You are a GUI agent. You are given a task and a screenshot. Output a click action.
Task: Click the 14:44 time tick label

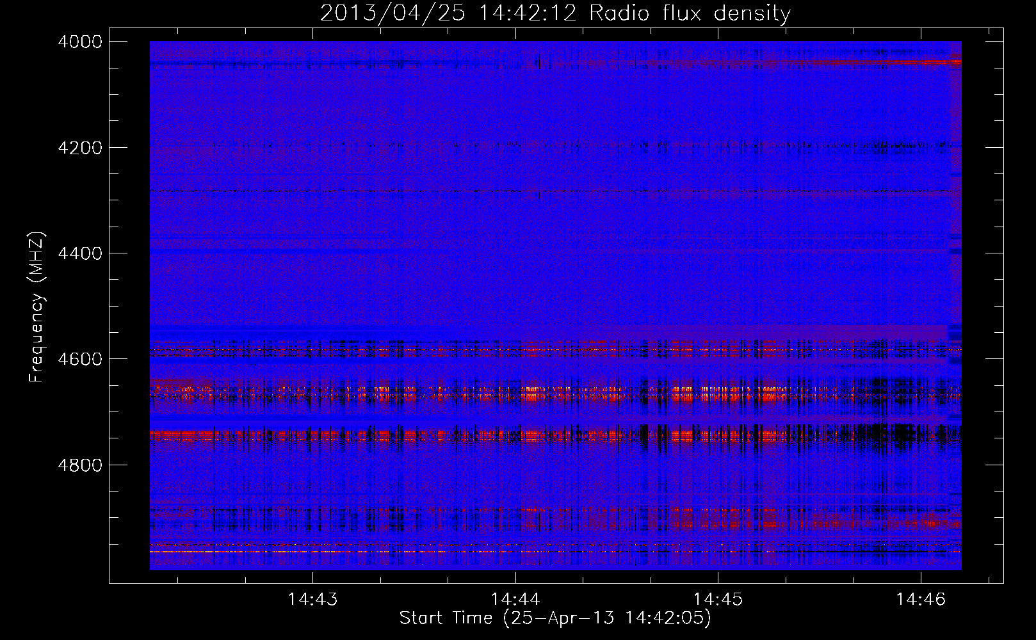coord(515,600)
